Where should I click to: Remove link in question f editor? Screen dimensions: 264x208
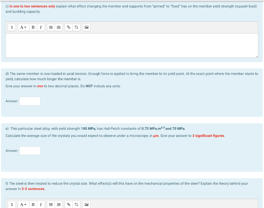coord(76,204)
